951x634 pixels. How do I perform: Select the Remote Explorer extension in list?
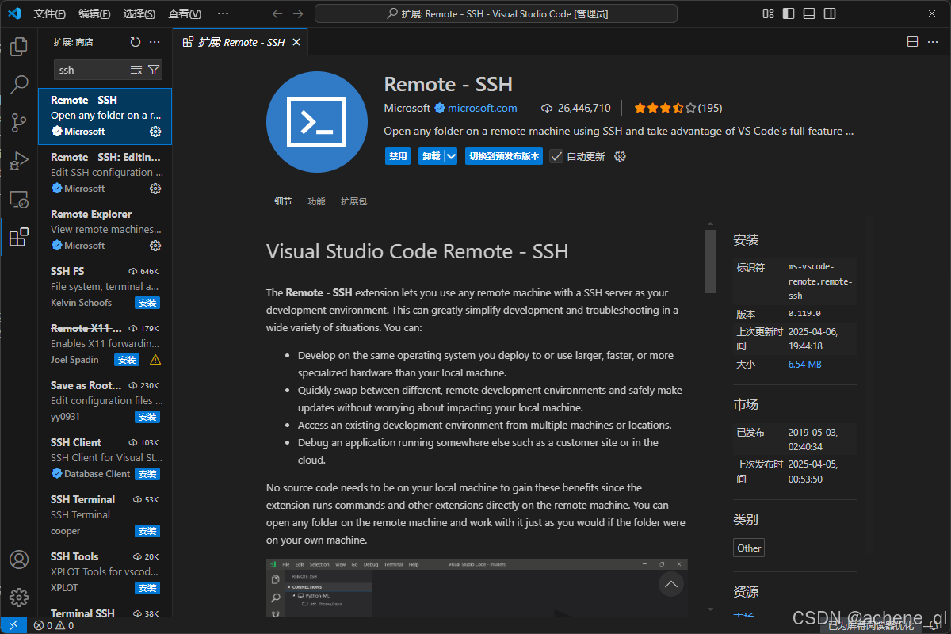(x=105, y=230)
